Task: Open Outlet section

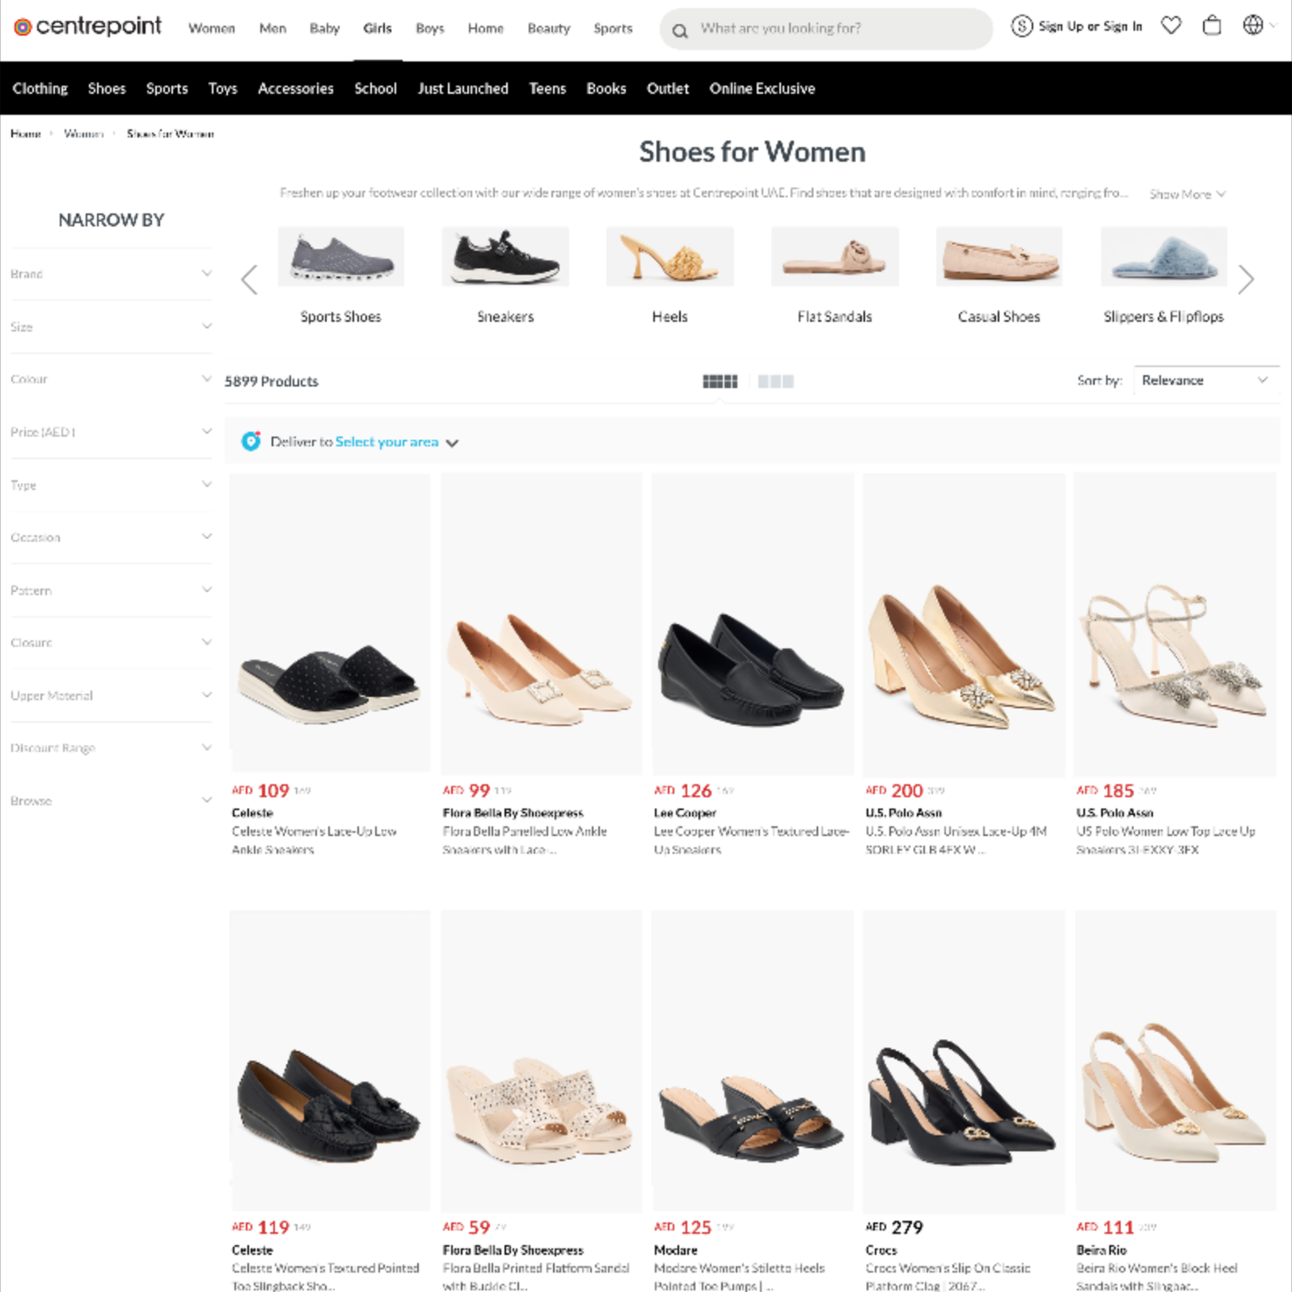Action: pos(667,88)
